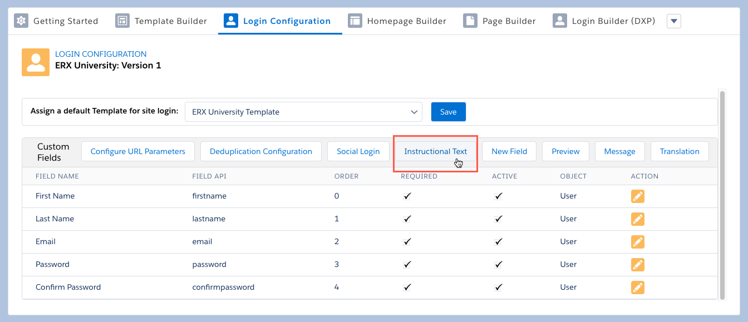Screen dimensions: 748x322
Task: Switch to the Template Builder tab
Action: coord(161,21)
